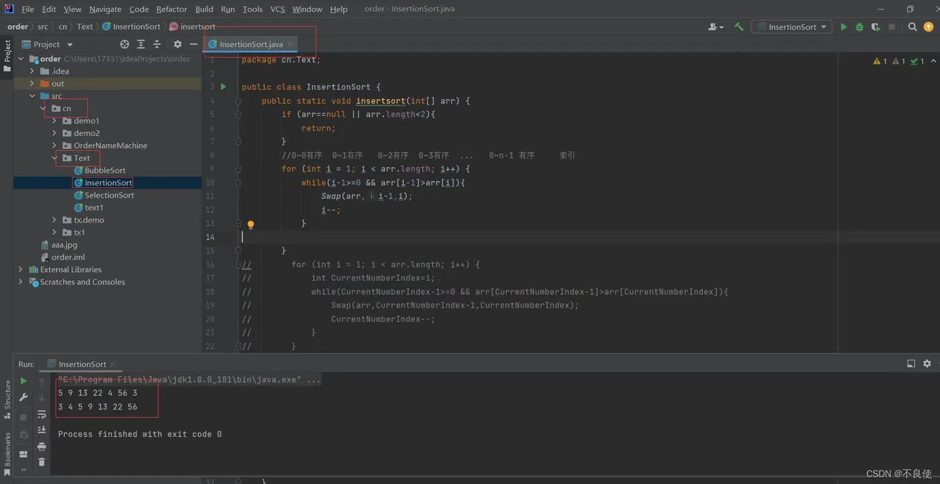Click the orange IDE update arrow icon
This screenshot has height=484, width=940.
click(929, 27)
